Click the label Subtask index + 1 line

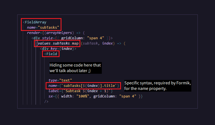point(80,91)
